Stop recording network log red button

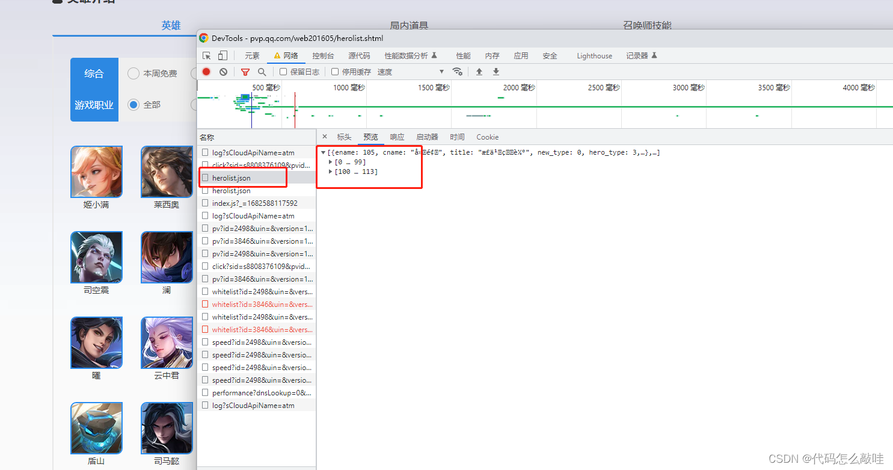(206, 72)
